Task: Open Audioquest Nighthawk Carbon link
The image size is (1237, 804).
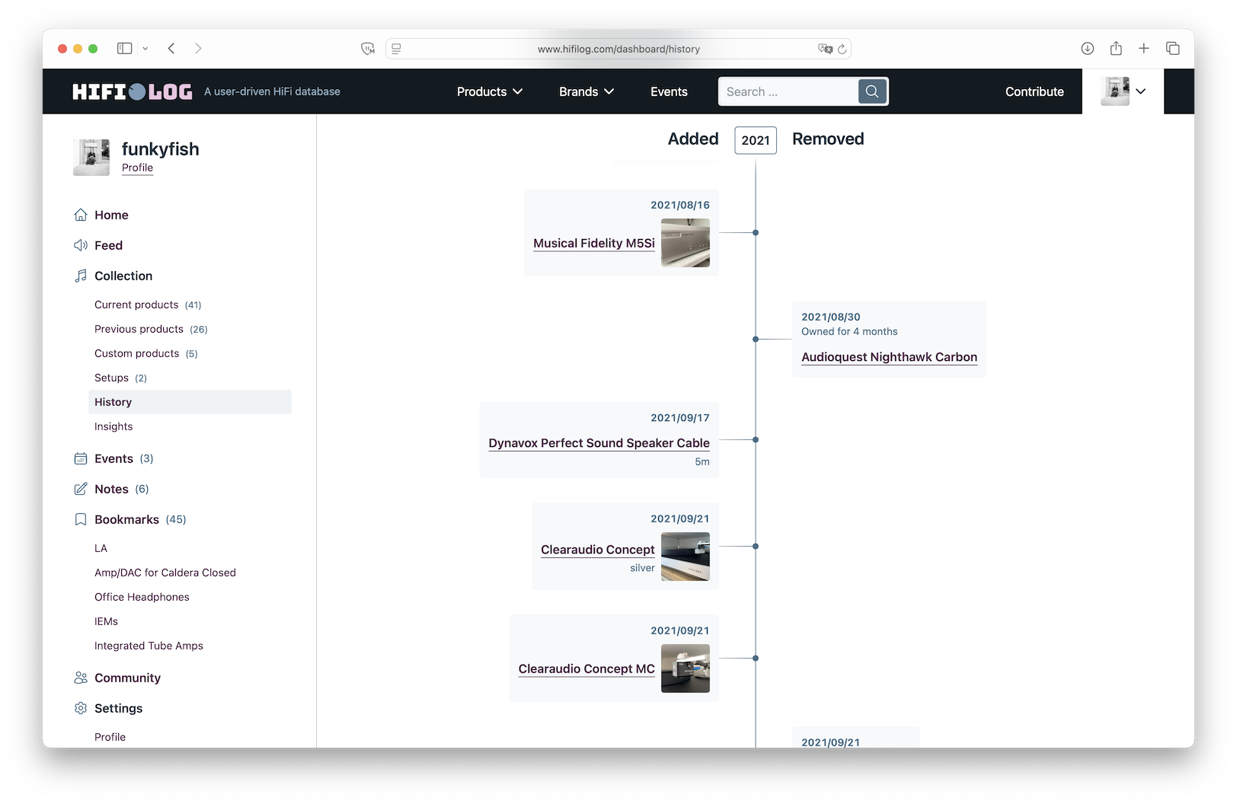Action: [x=889, y=357]
